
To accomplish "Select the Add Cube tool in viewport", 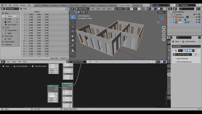I will point(73,55).
